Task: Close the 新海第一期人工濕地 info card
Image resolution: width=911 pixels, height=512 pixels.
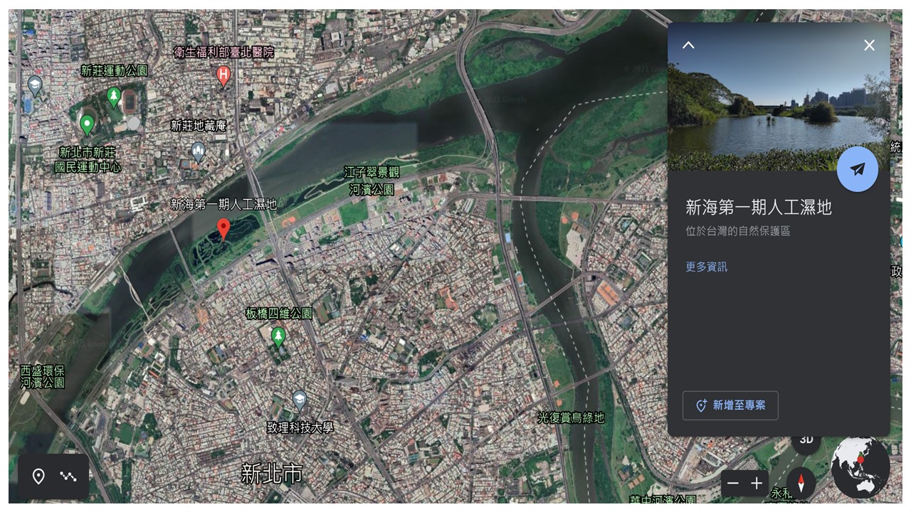Action: click(x=869, y=45)
